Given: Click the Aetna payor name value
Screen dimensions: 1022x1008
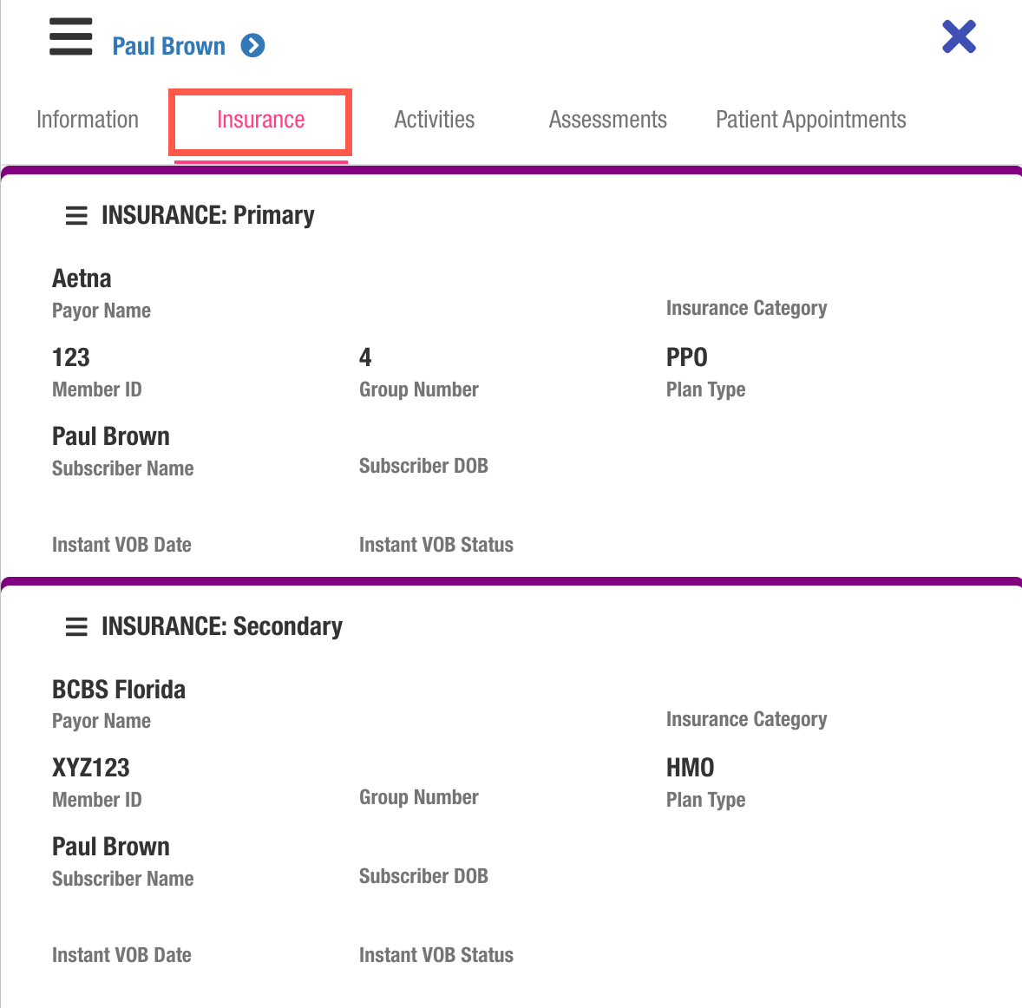Looking at the screenshot, I should tap(82, 278).
